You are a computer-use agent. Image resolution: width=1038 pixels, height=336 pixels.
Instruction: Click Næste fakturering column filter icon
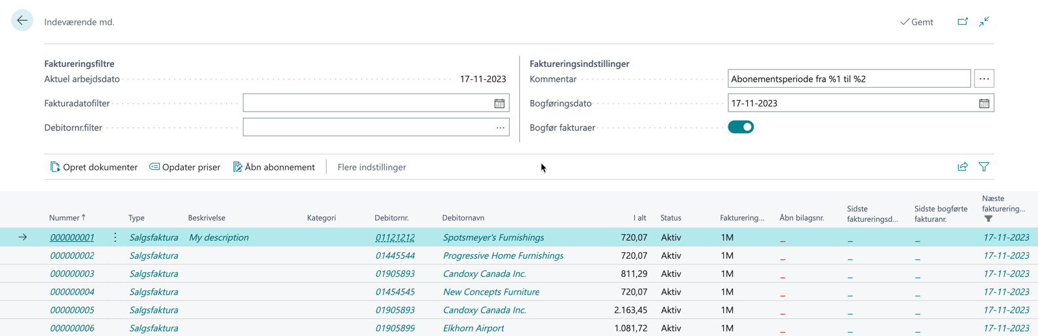coord(988,219)
